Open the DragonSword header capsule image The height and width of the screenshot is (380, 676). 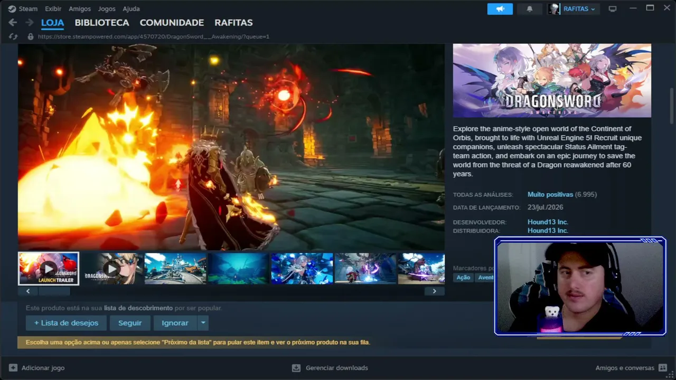[x=552, y=80]
